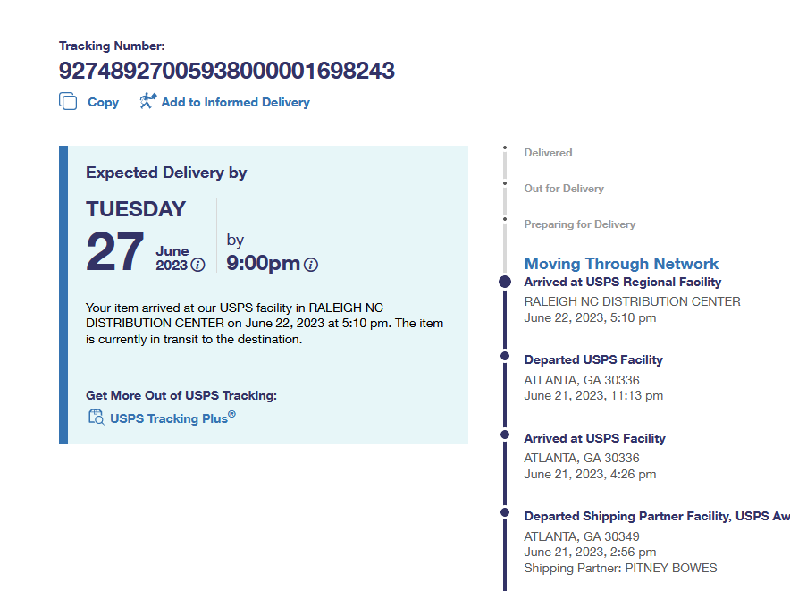Click the RALEIGH NC DISTRIBUTION CENTER event location
The width and height of the screenshot is (790, 591).
click(632, 301)
